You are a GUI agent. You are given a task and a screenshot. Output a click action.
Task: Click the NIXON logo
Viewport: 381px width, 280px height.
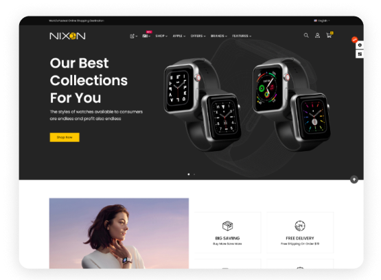point(67,36)
